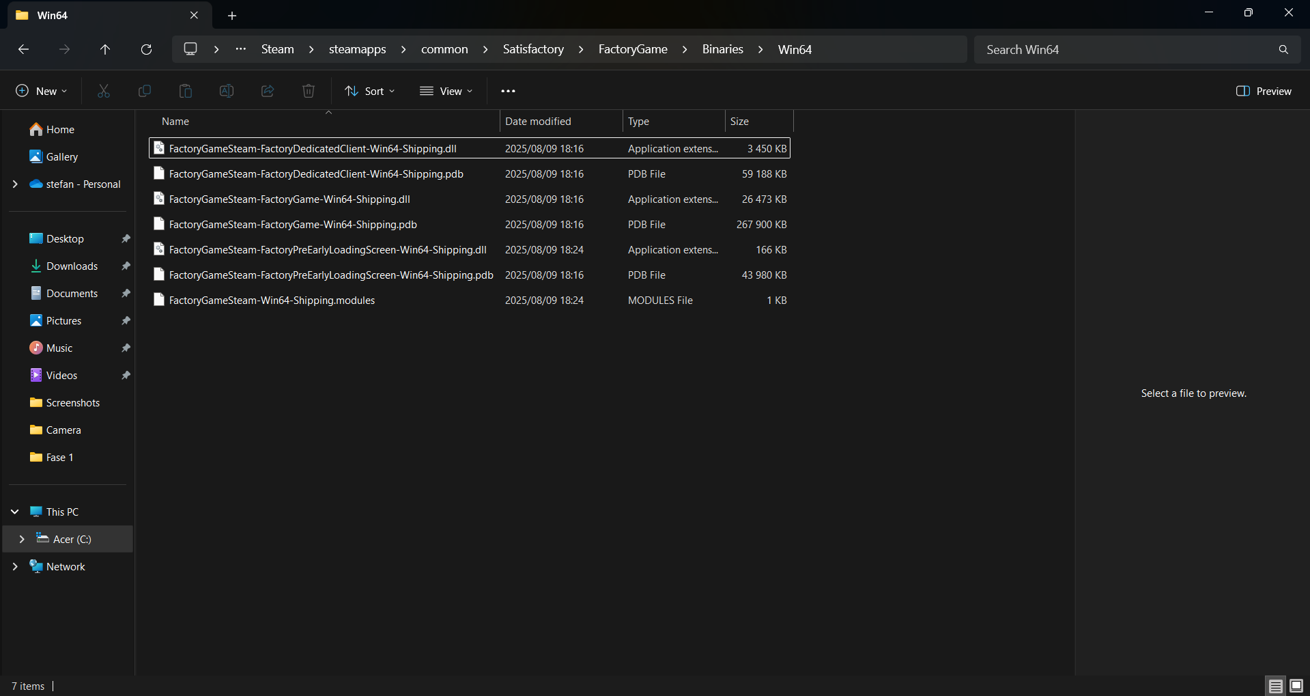Unpin Music pin icon
This screenshot has height=696, width=1310.
[x=126, y=348]
